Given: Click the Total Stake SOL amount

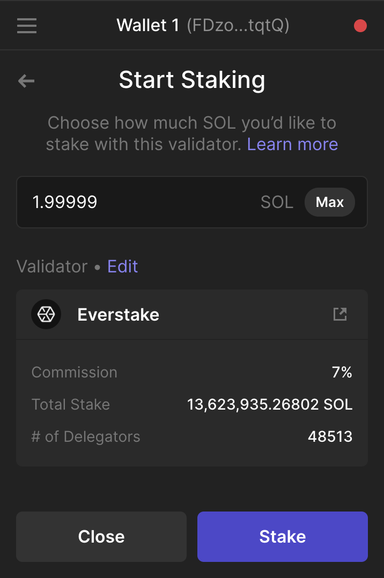Looking at the screenshot, I should pyautogui.click(x=270, y=405).
